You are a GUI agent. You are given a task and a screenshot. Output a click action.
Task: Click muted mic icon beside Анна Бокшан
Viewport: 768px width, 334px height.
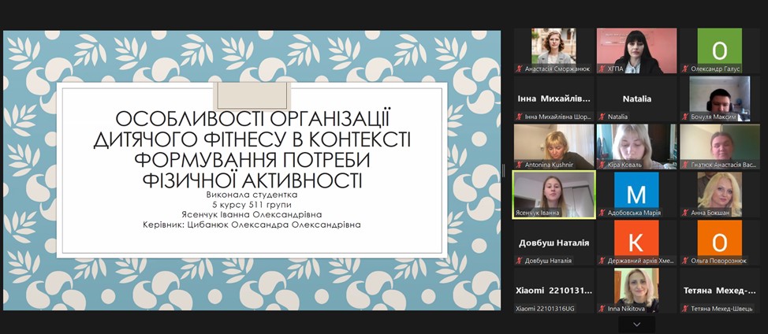(x=684, y=213)
